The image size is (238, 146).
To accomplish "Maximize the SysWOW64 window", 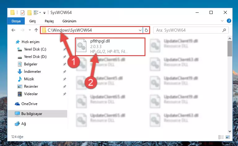I will (x=211, y=12).
